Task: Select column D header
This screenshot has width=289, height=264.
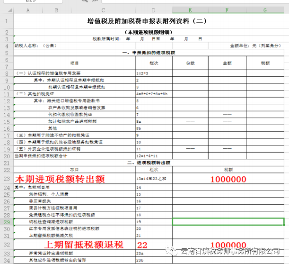Action: coord(154,10)
